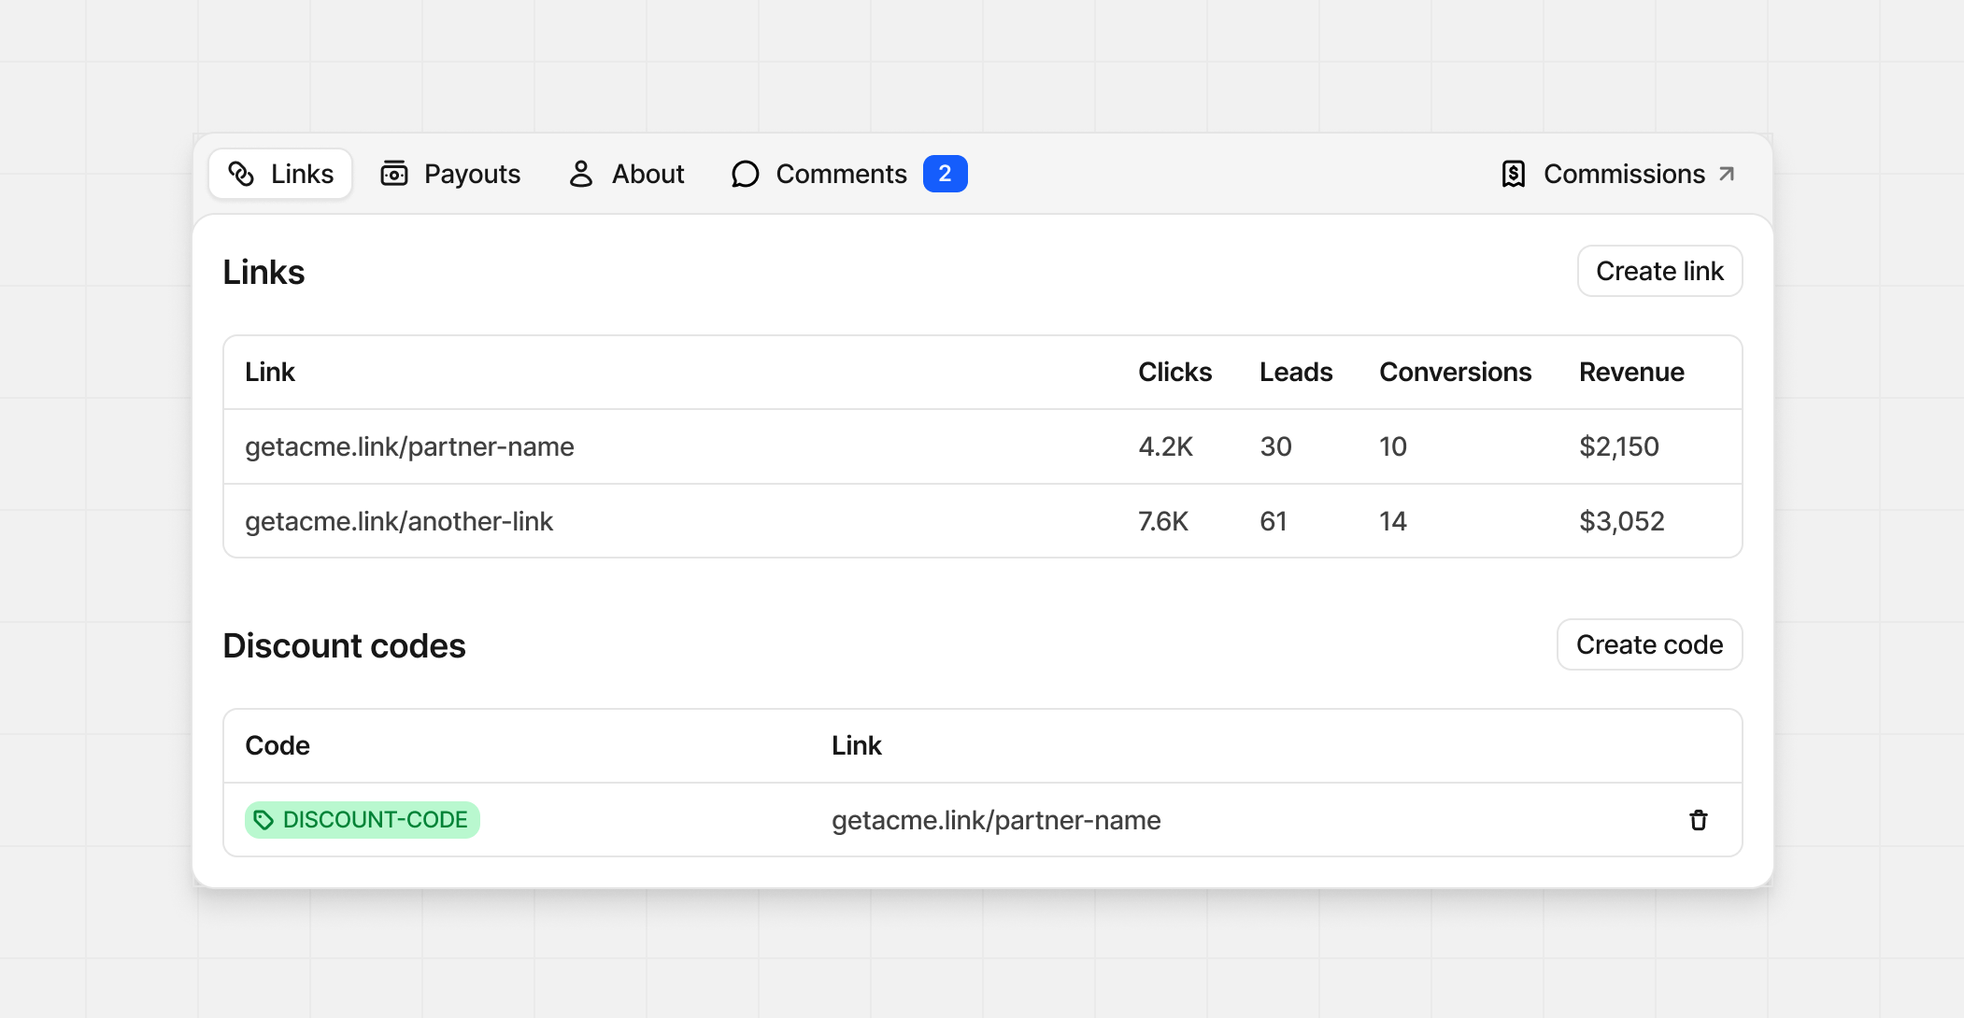
Task: Open the About tab
Action: pos(628,174)
